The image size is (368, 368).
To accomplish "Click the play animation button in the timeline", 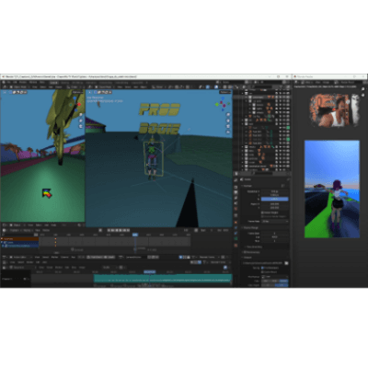I will [121, 230].
